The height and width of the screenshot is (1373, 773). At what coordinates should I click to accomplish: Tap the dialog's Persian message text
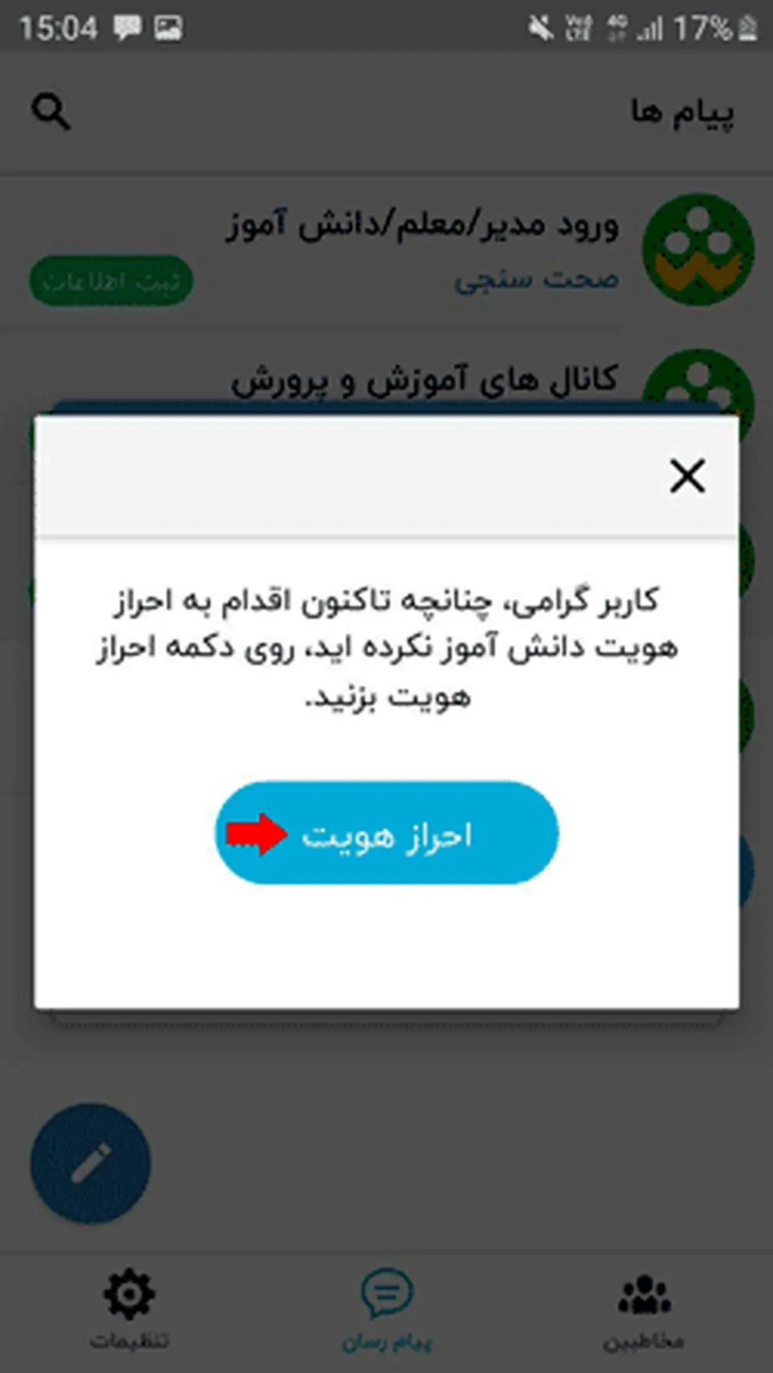pos(386,648)
